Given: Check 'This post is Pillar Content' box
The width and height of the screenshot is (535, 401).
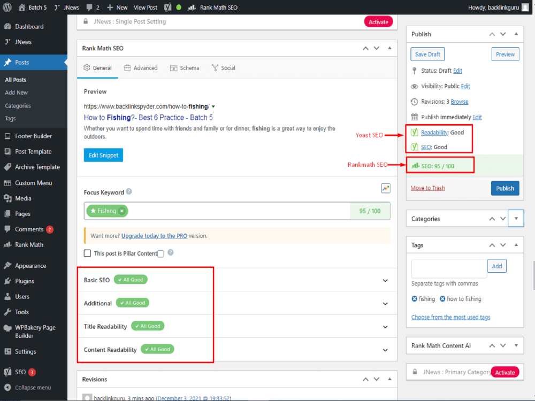Looking at the screenshot, I should point(87,253).
